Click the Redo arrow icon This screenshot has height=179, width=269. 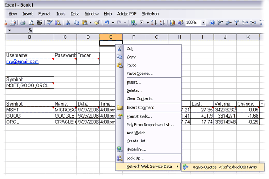(x=120, y=23)
